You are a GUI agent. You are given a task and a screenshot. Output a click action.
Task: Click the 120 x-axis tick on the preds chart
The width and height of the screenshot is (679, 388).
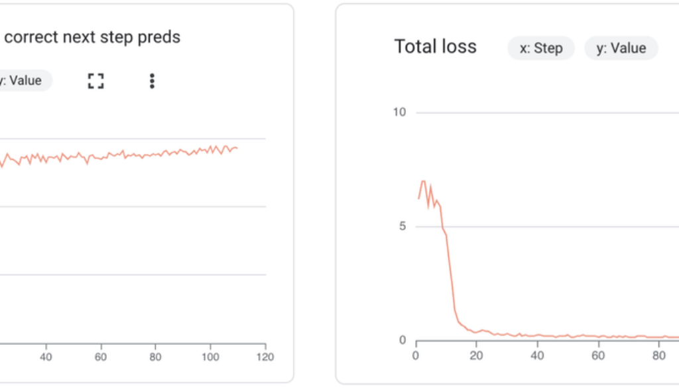(x=265, y=356)
